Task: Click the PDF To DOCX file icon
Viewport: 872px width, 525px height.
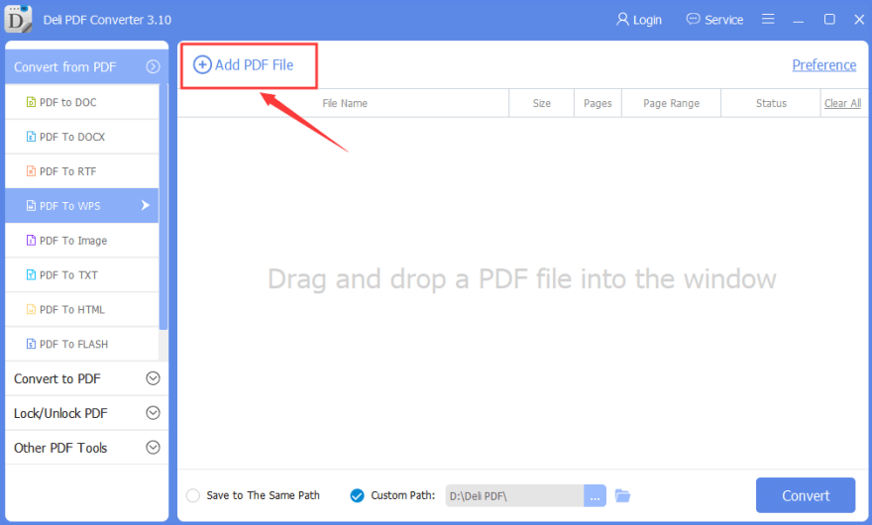Action: click(31, 137)
